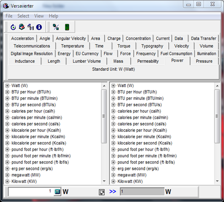Click the globe update toolbar icon
Screen dimensions: 224x202
(22, 27)
